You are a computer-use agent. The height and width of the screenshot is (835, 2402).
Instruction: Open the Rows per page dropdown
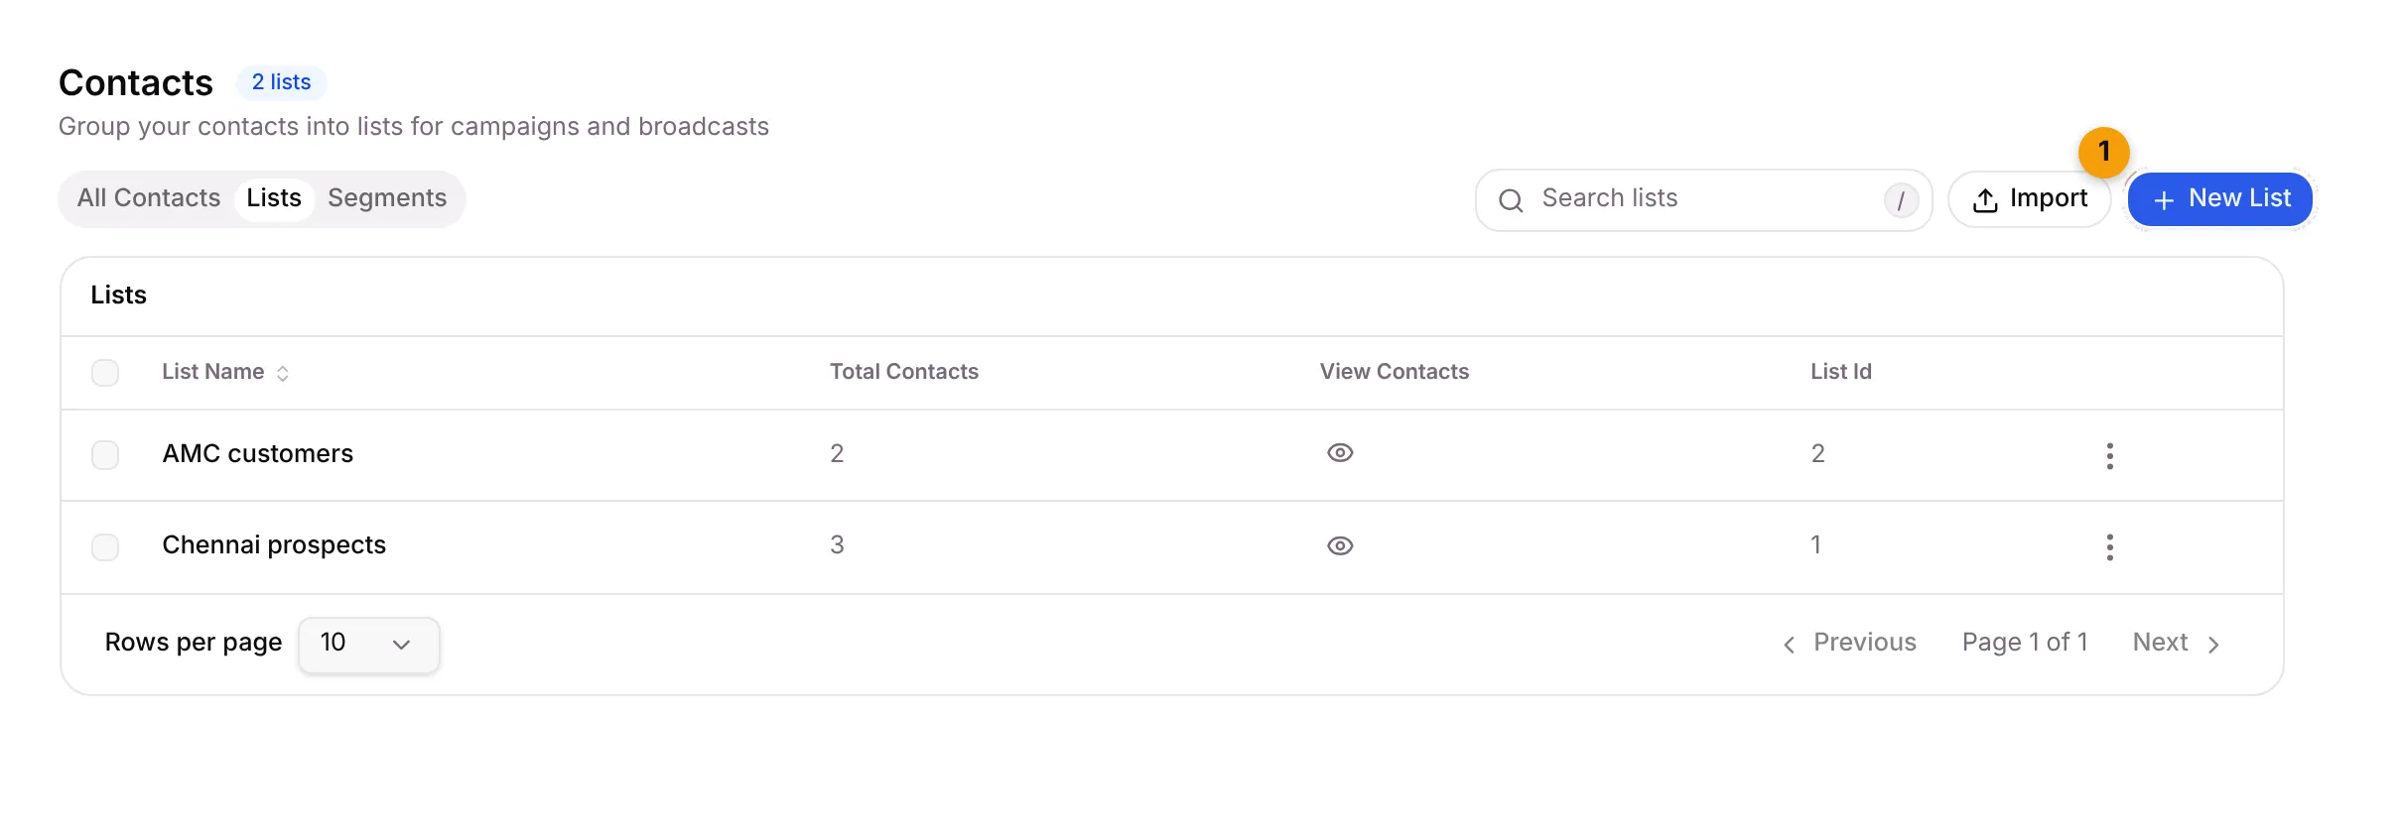coord(368,645)
